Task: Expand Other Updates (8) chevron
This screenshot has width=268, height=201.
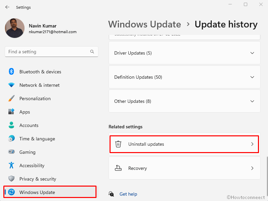Action: coord(252,101)
